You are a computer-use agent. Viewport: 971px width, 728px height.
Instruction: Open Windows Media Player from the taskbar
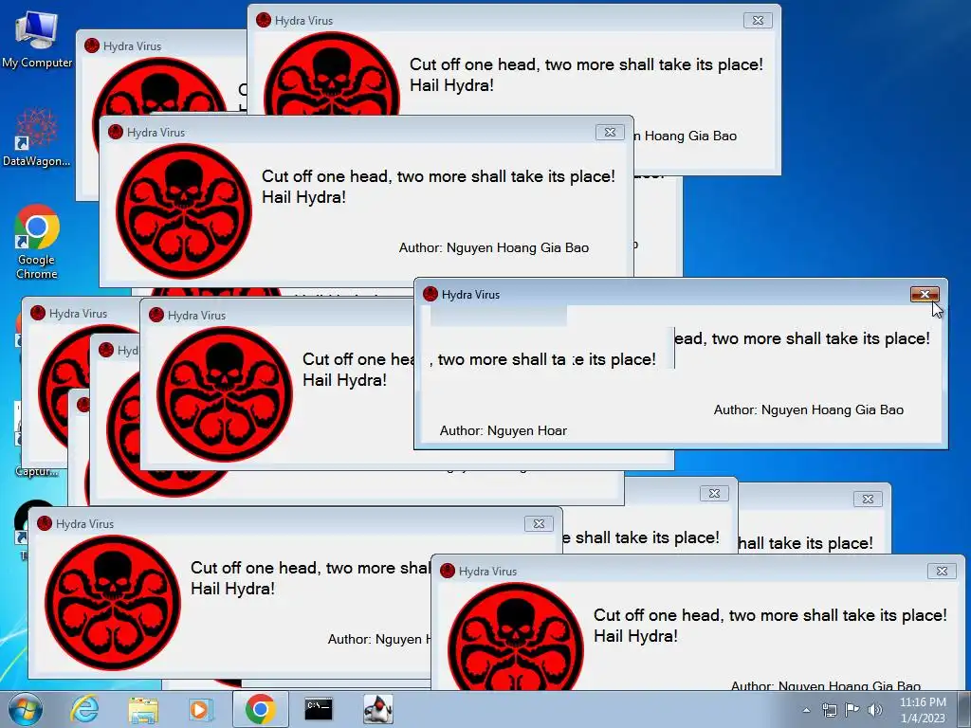(x=201, y=709)
